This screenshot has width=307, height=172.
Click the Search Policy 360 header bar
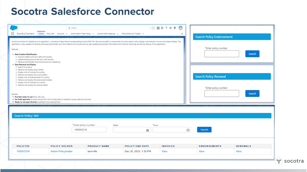(x=142, y=116)
